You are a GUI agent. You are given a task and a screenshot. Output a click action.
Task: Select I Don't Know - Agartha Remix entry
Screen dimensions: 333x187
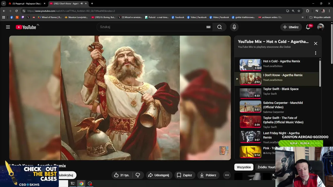coord(277,79)
